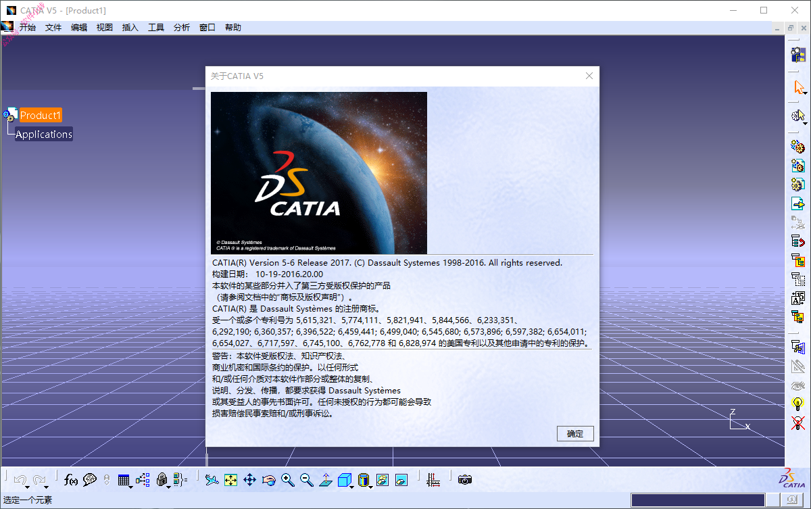Close the 关于CATIA V5 dialog

click(x=589, y=76)
